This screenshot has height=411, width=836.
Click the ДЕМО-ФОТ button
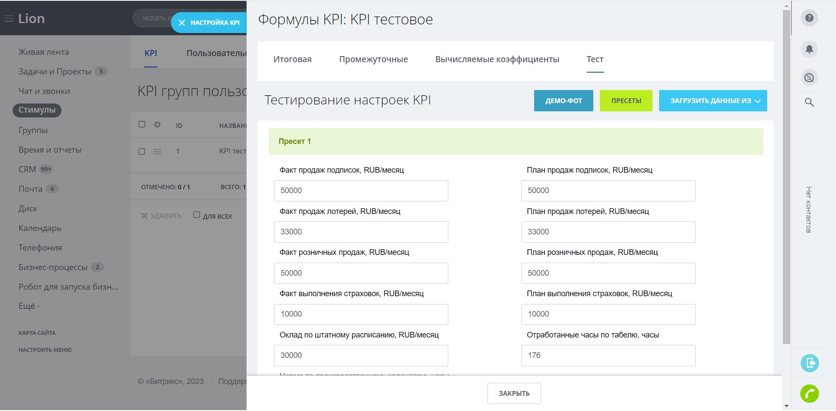pyautogui.click(x=563, y=101)
